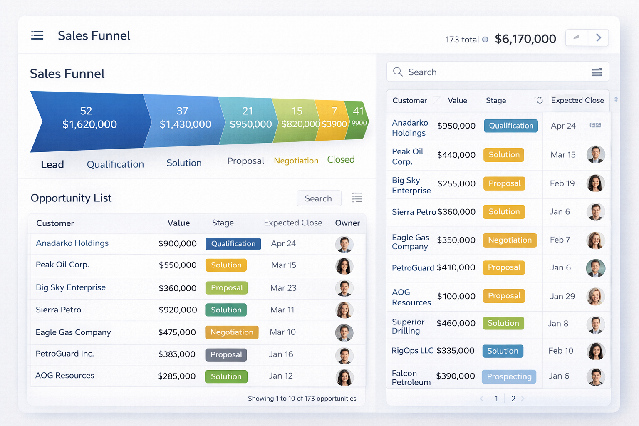Click the list options icon next to Opportunity List search
This screenshot has height=426, width=639.
pyautogui.click(x=357, y=198)
